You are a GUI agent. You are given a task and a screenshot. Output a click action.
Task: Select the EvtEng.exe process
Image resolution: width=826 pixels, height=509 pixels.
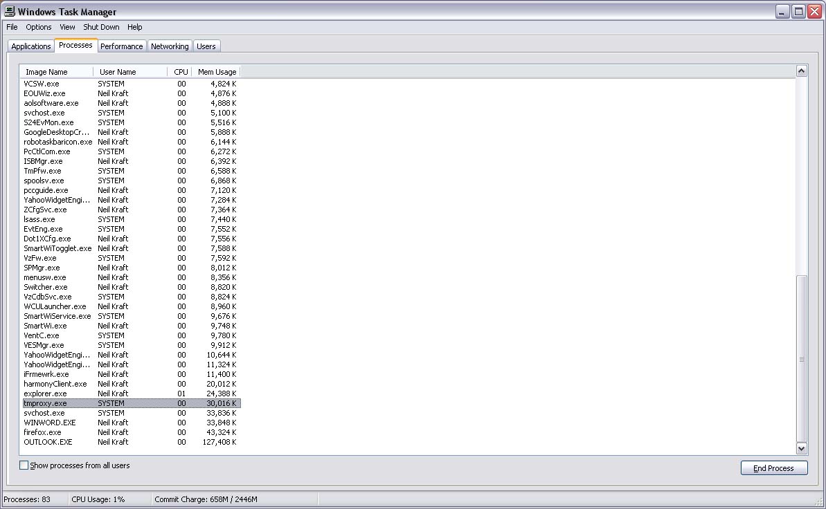132,229
